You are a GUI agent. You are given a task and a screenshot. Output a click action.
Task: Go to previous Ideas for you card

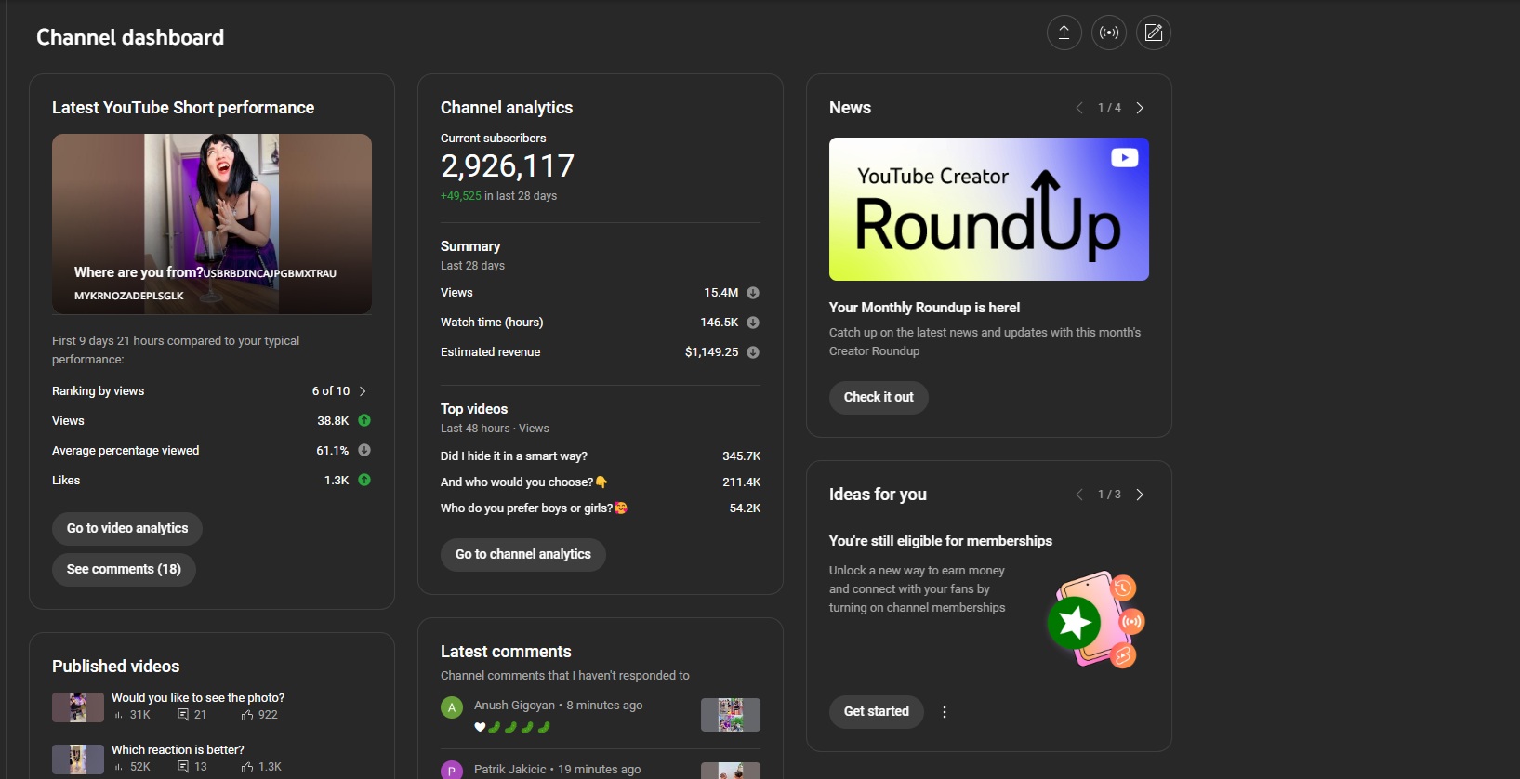tap(1078, 495)
